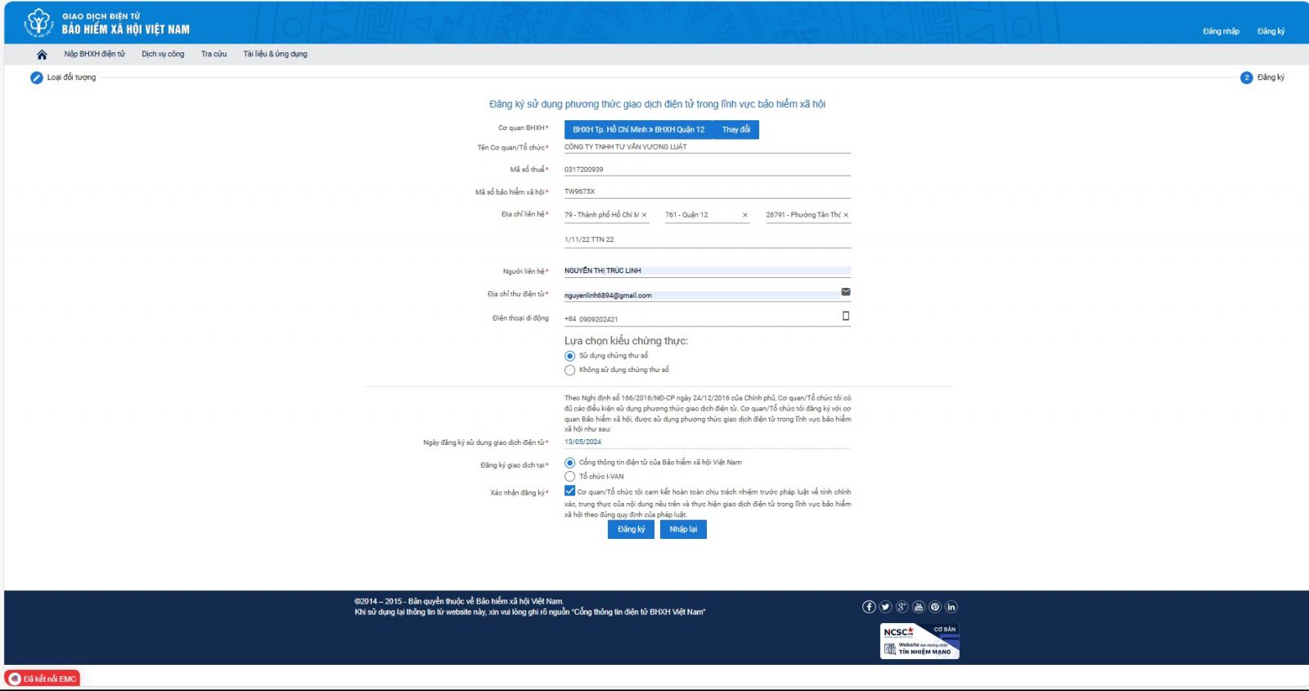Open the 'Tra cứu' menu
The image size is (1309, 691).
[x=214, y=54]
